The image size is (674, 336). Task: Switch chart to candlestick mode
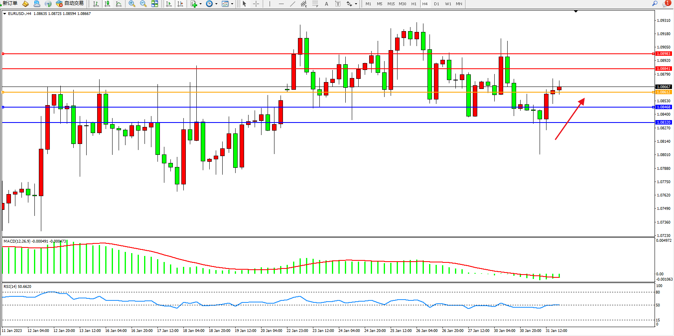(107, 4)
